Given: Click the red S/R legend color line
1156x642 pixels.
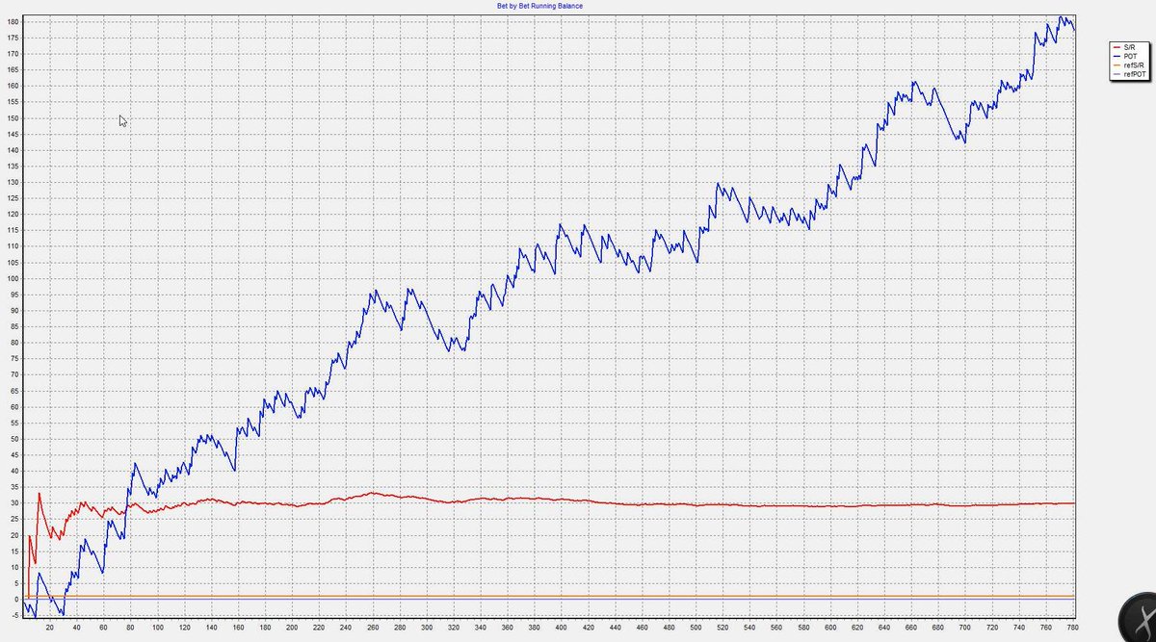Looking at the screenshot, I should 1117,47.
